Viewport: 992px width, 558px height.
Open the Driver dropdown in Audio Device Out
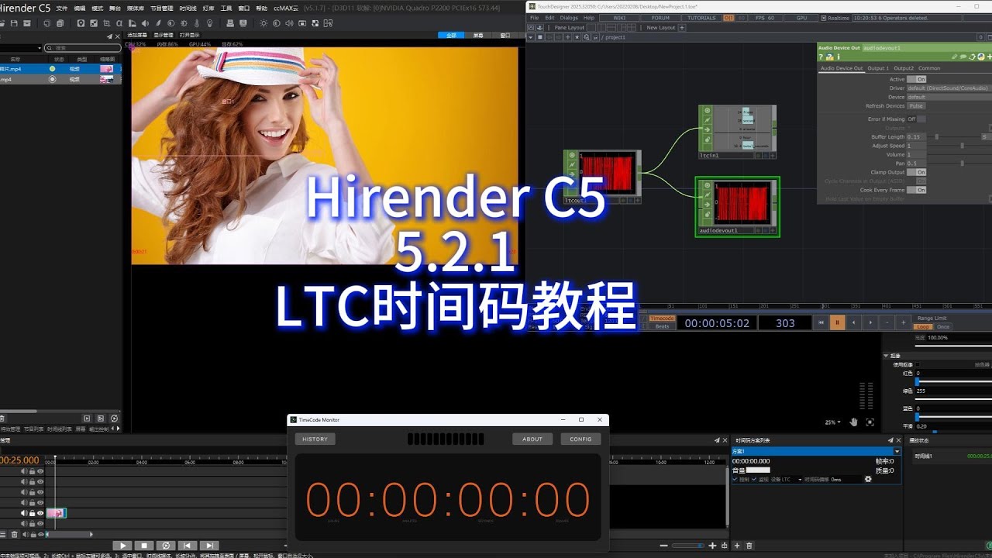pos(949,88)
